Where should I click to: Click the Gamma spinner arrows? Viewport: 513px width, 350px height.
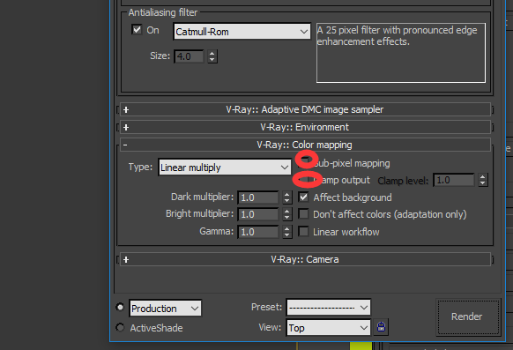click(287, 232)
